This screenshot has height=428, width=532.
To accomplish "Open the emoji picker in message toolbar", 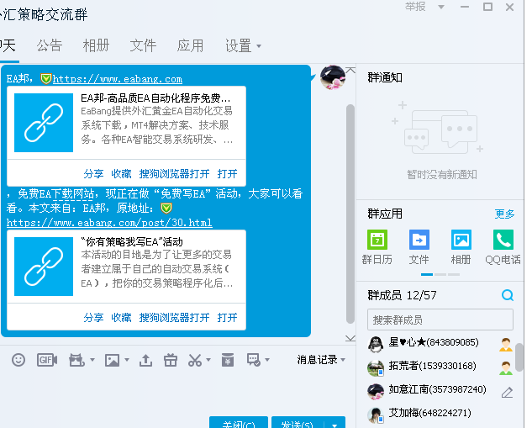I will point(18,360).
